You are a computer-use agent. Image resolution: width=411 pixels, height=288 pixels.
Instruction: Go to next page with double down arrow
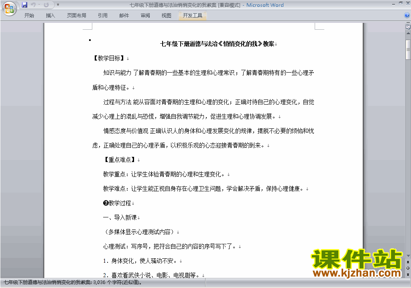coord(408,274)
